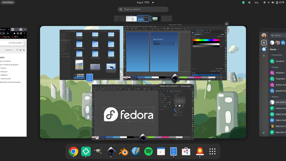Open Home dropdown in Element room list

(274, 49)
